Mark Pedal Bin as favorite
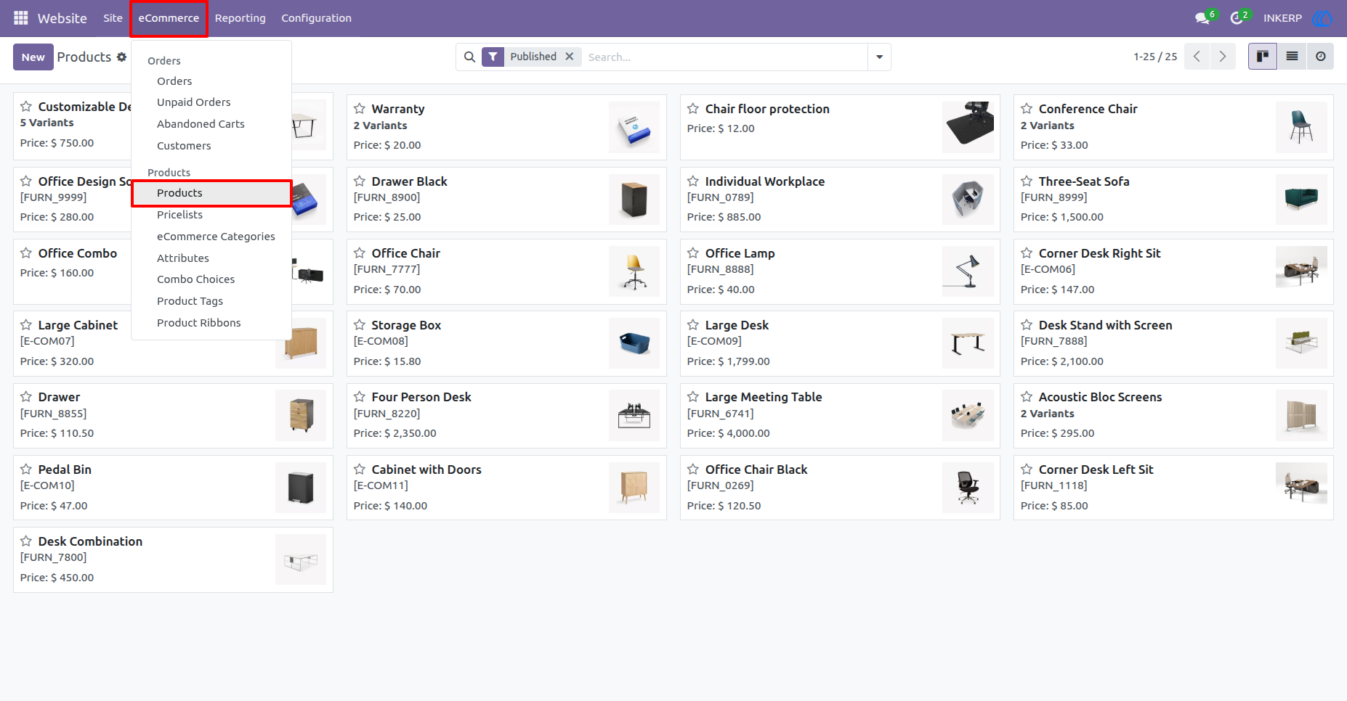 point(26,470)
